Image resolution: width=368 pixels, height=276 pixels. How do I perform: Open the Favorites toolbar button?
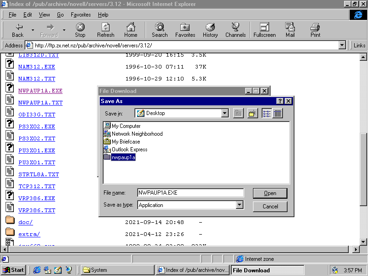(185, 30)
